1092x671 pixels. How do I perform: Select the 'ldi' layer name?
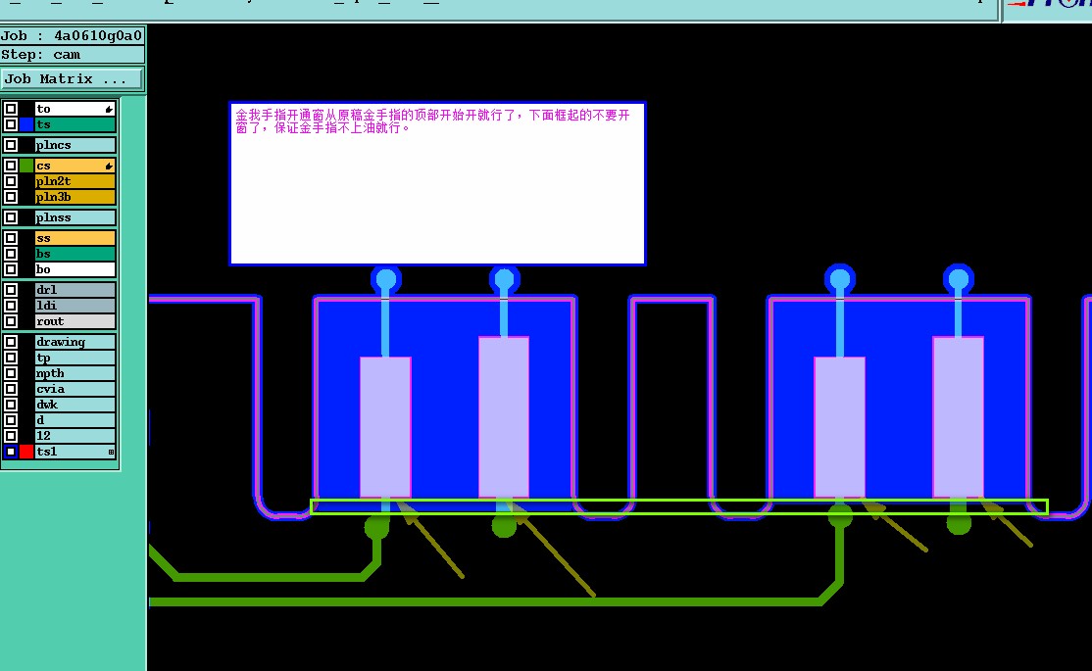click(x=75, y=306)
